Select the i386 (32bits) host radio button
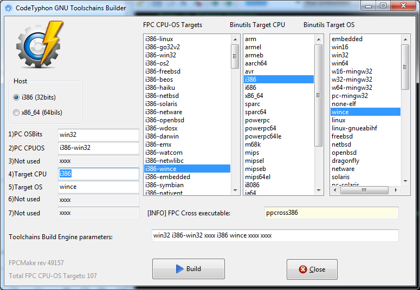The image size is (420, 290). pyautogui.click(x=35, y=97)
